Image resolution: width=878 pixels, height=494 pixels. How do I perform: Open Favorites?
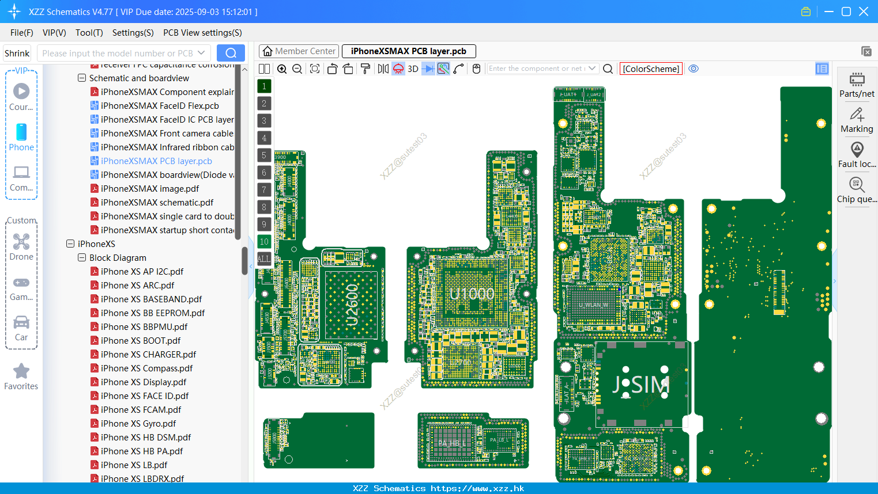[21, 377]
